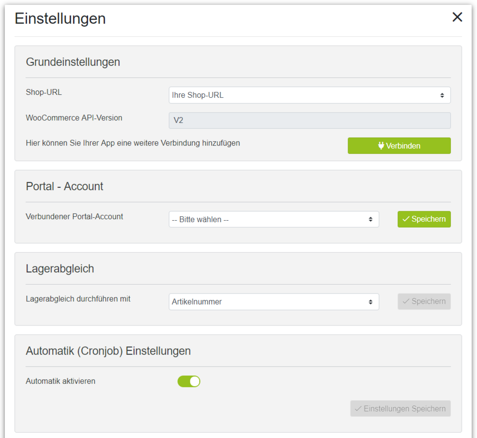Screen dimensions: 477x438
Task: Click the Lagerabgleich durchführen mit label
Action: pos(78,299)
